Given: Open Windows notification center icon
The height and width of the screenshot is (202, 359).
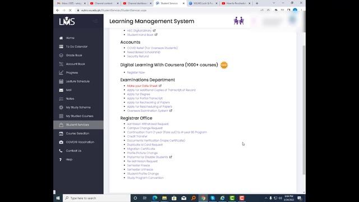Looking at the screenshot, I should pos(299,198).
